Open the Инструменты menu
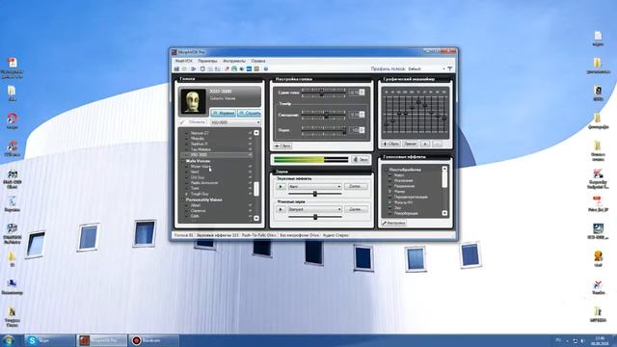 click(x=234, y=61)
